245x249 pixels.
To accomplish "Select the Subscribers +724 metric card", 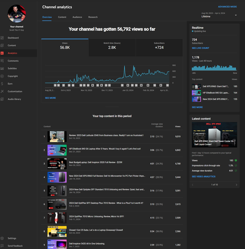I will pyautogui.click(x=159, y=47).
